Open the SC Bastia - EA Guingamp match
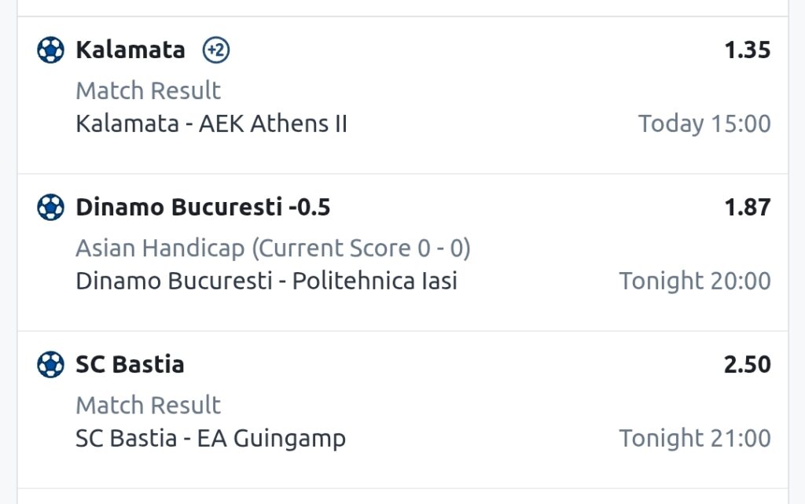 point(211,438)
